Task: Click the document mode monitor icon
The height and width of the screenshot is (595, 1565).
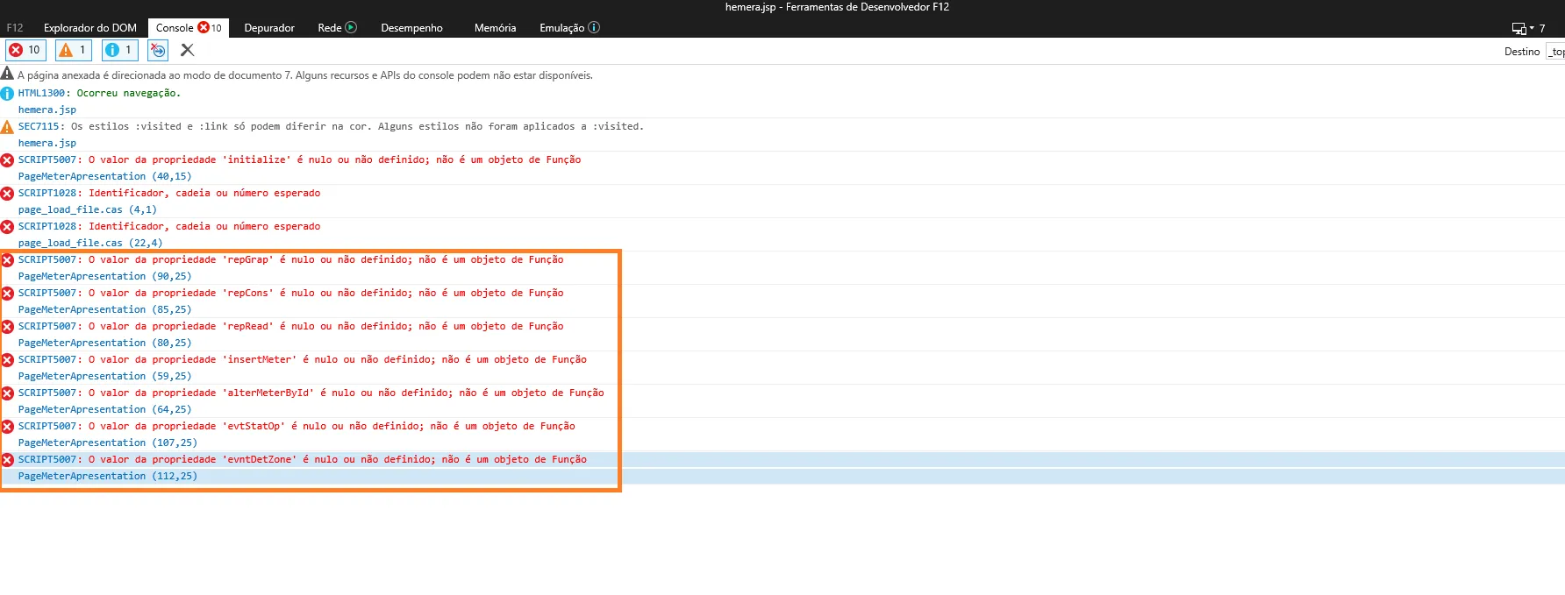Action: pos(1519,28)
